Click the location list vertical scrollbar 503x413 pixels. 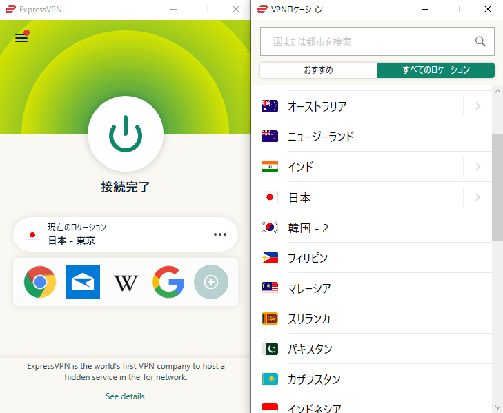[497, 186]
